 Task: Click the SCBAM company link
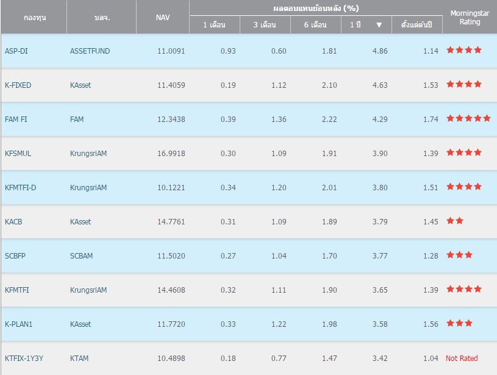point(81,255)
